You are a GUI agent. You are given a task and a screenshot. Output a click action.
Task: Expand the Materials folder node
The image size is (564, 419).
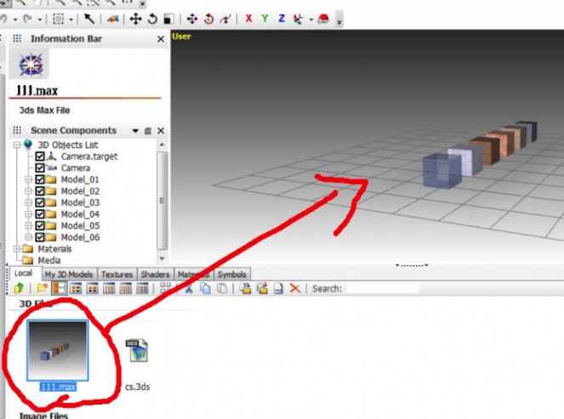point(16,249)
